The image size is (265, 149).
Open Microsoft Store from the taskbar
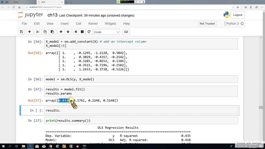coord(37,146)
